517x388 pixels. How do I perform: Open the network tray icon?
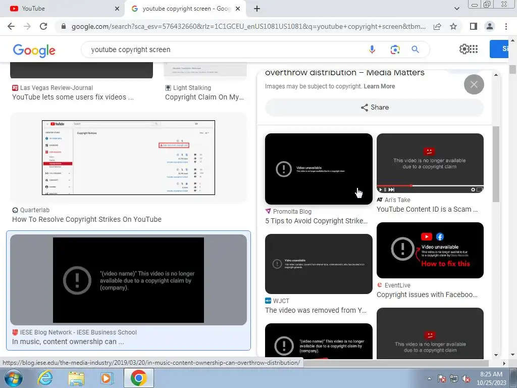[454, 379]
